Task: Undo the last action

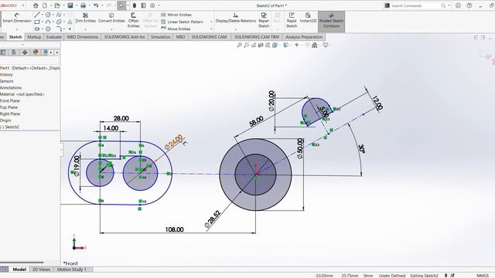Action: pos(96,5)
